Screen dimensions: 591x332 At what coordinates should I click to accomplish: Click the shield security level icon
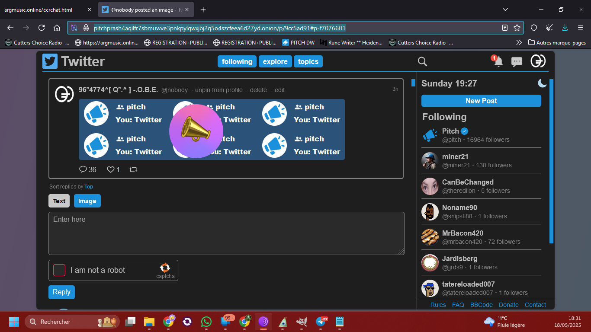point(534,28)
